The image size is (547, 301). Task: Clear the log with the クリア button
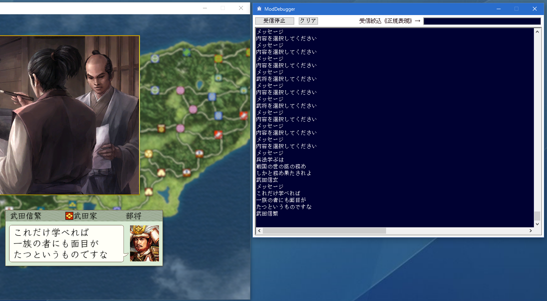coord(308,21)
